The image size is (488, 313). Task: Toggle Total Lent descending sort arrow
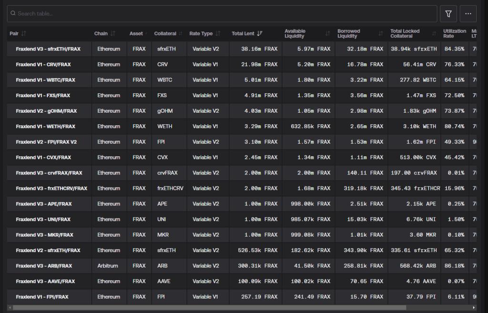pyautogui.click(x=260, y=34)
